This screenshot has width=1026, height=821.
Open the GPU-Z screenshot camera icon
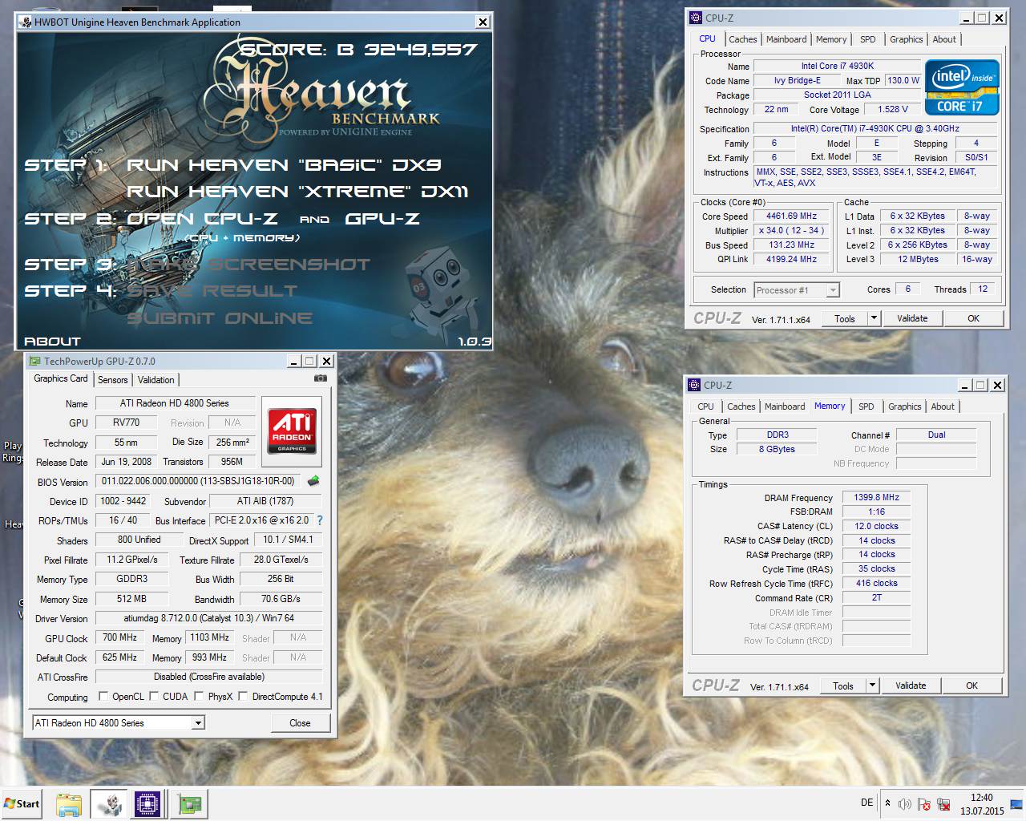[321, 378]
